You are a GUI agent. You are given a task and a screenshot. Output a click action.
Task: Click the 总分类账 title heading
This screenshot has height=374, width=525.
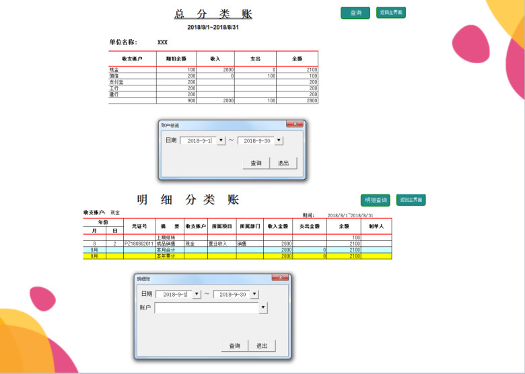[x=213, y=14]
